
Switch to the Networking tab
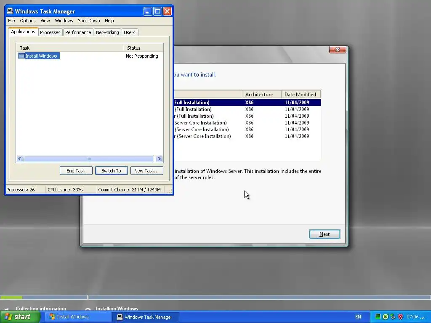(107, 32)
